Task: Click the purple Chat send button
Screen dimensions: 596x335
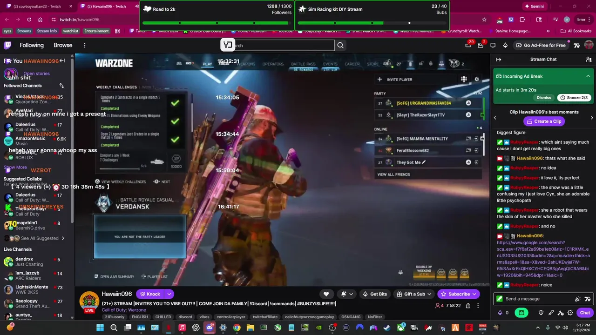Action: pos(585,313)
